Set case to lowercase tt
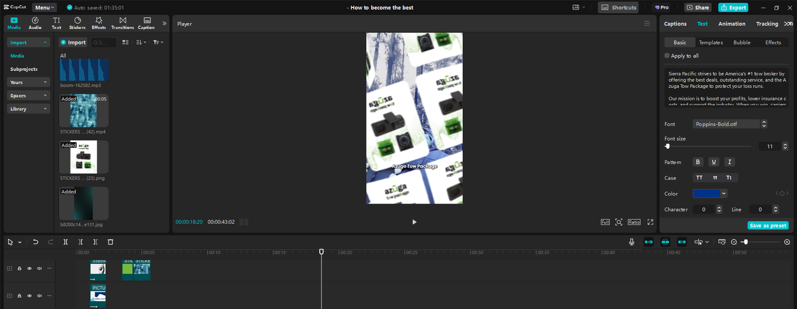This screenshot has width=797, height=309. click(715, 178)
